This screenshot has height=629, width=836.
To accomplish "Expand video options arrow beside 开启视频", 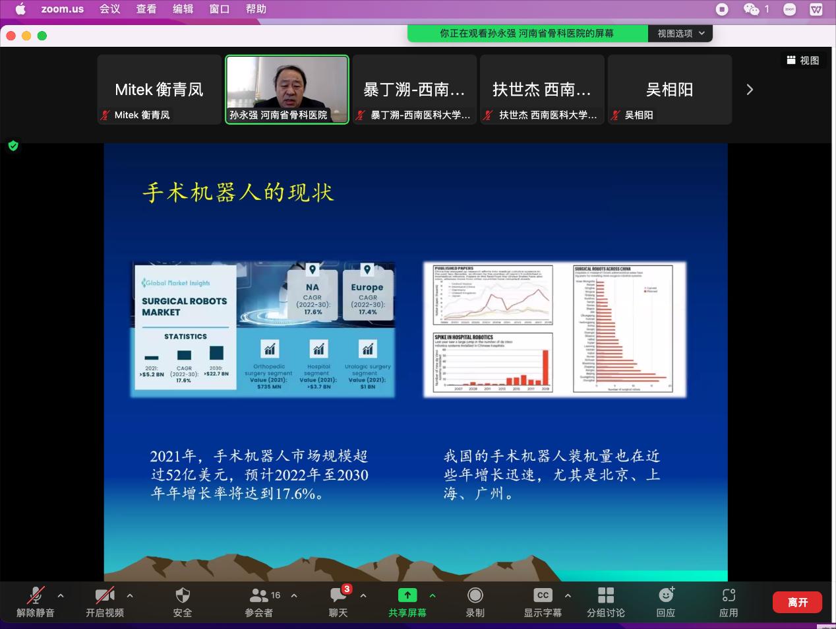I will (x=130, y=595).
